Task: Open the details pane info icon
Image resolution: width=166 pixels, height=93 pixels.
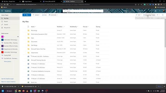Action: [163, 15]
